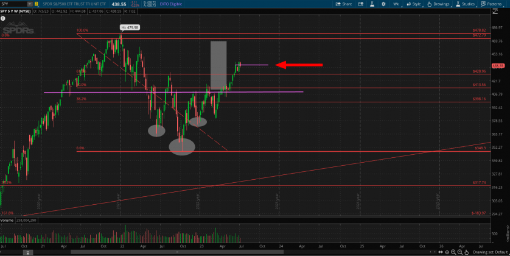
Task: Click the R: 7.02 range value
Action: (x=130, y=11)
